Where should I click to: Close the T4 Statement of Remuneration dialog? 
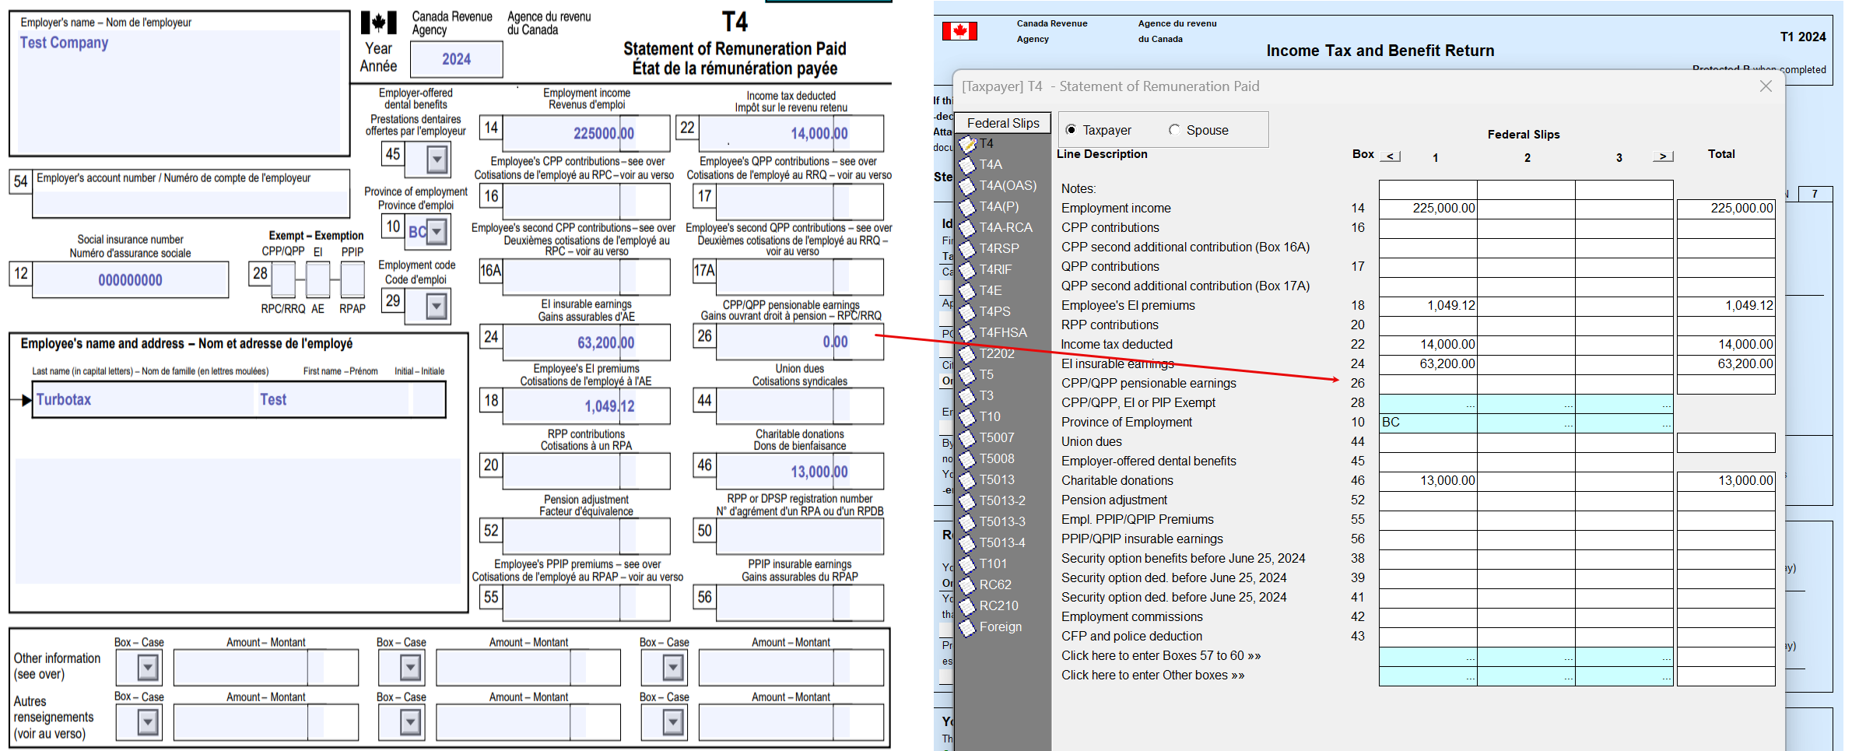tap(1766, 86)
